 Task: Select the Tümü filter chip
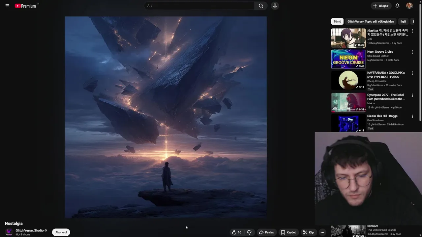(x=337, y=21)
